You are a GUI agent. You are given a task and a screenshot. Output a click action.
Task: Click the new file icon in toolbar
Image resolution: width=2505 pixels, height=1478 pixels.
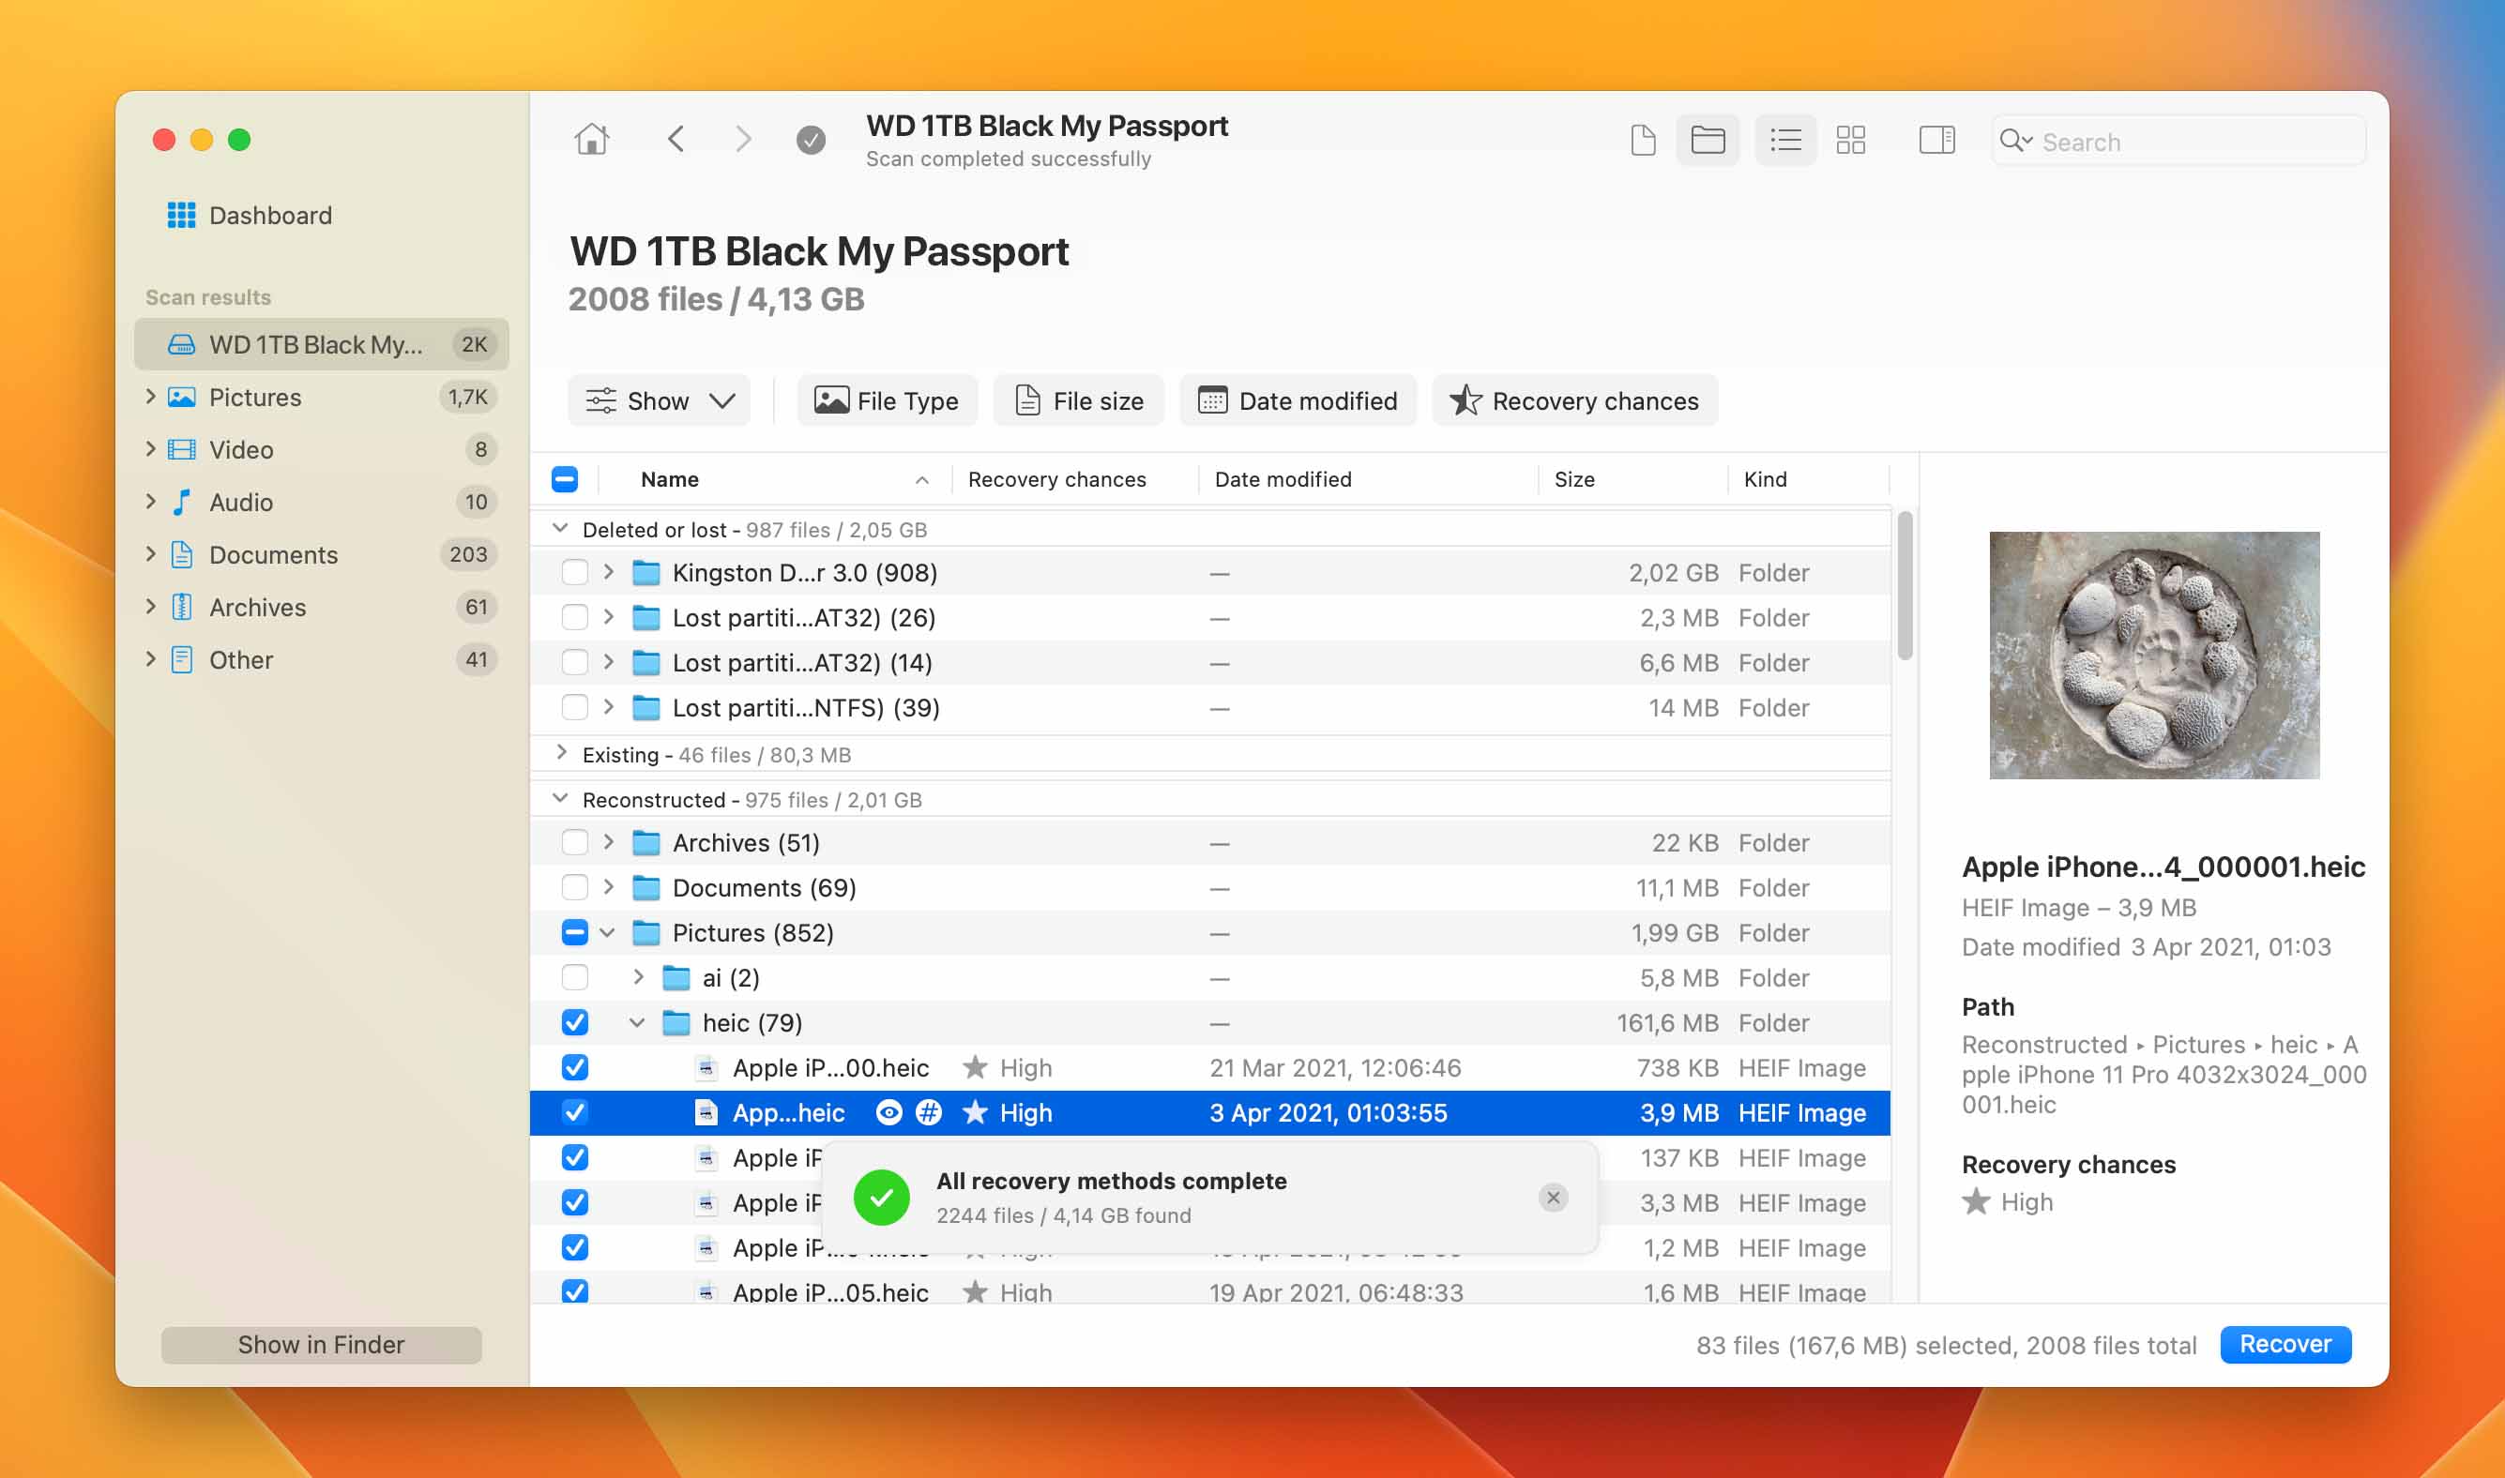coord(1639,141)
